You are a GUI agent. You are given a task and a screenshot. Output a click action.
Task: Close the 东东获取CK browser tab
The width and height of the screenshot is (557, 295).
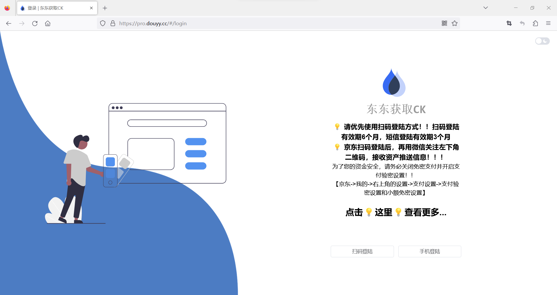(91, 8)
